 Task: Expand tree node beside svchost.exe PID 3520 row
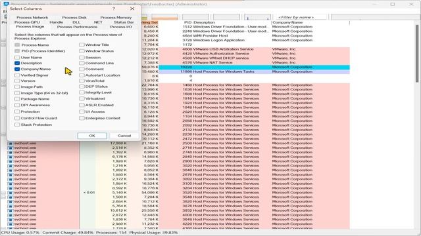pos(3,193)
